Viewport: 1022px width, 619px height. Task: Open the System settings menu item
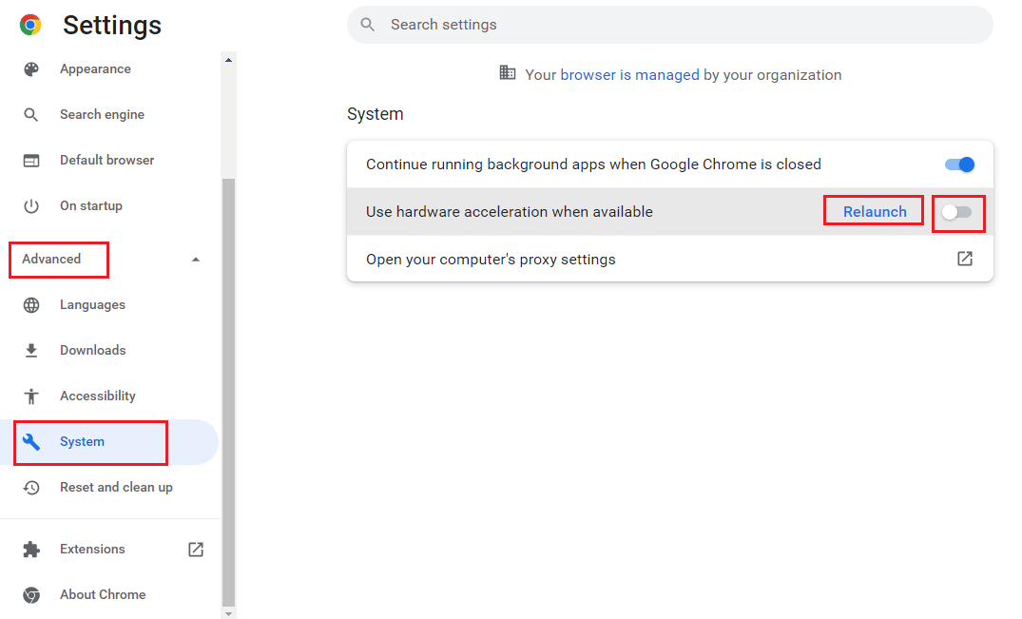click(83, 442)
